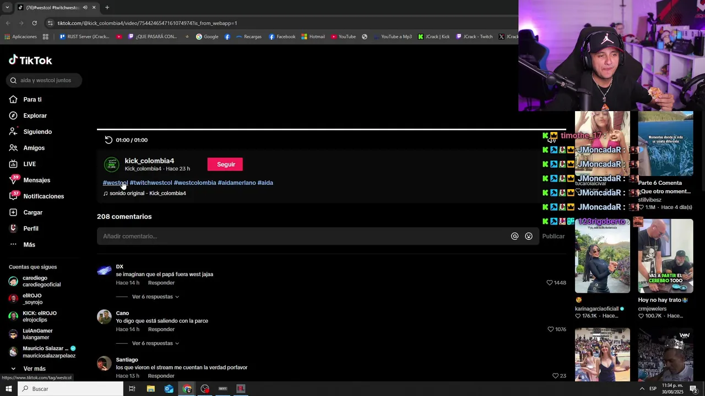The image size is (705, 396).
Task: Reply to Cano's comment
Action: pyautogui.click(x=161, y=329)
